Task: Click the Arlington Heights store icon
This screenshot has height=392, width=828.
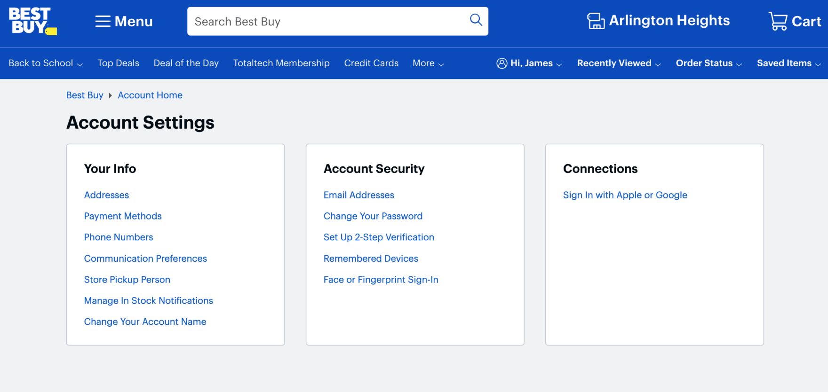Action: [596, 21]
